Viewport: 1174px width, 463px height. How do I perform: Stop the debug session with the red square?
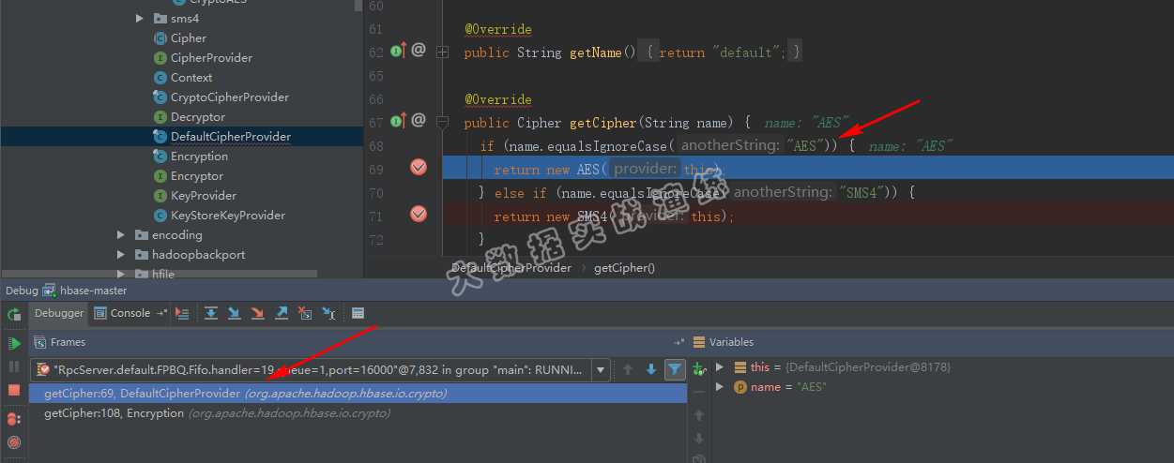coord(14,389)
